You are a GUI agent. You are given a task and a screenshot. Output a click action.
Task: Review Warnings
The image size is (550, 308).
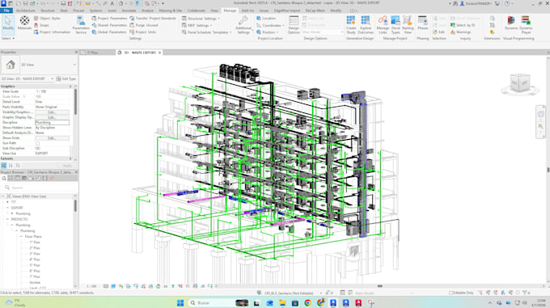click(x=460, y=32)
